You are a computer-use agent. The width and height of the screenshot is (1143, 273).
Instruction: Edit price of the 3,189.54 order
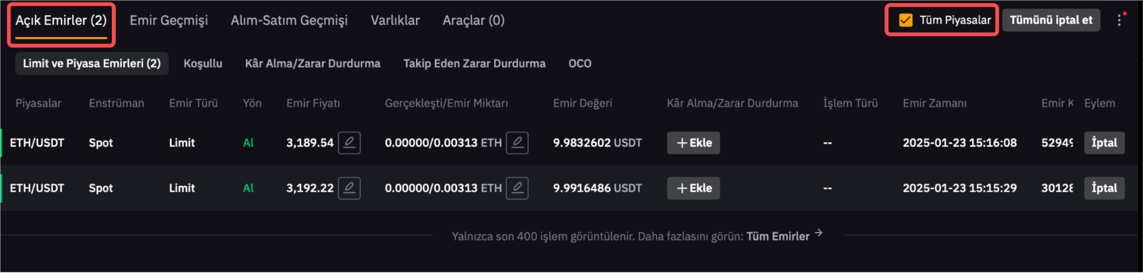[349, 143]
